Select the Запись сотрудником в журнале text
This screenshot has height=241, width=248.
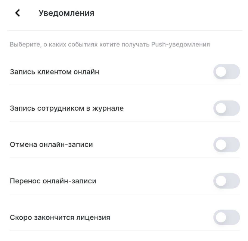[x=66, y=109]
